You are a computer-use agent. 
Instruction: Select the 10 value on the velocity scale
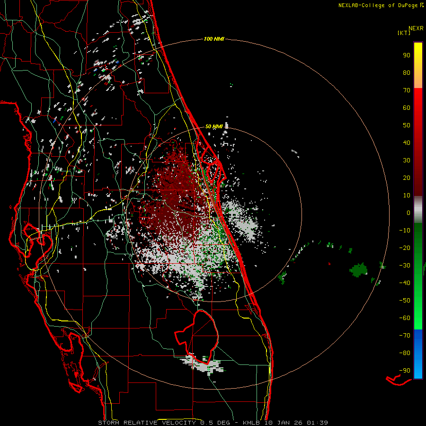407,195
